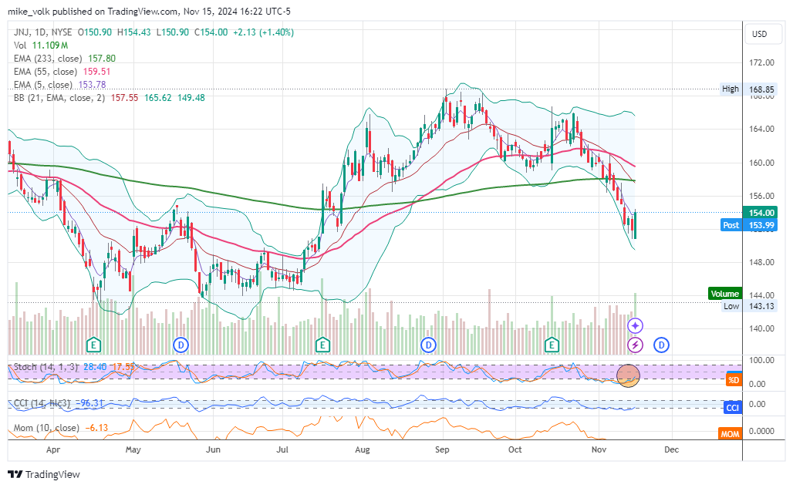This screenshot has height=488, width=793.
Task: Click the 164.00 price scale value
Action: (x=761, y=129)
